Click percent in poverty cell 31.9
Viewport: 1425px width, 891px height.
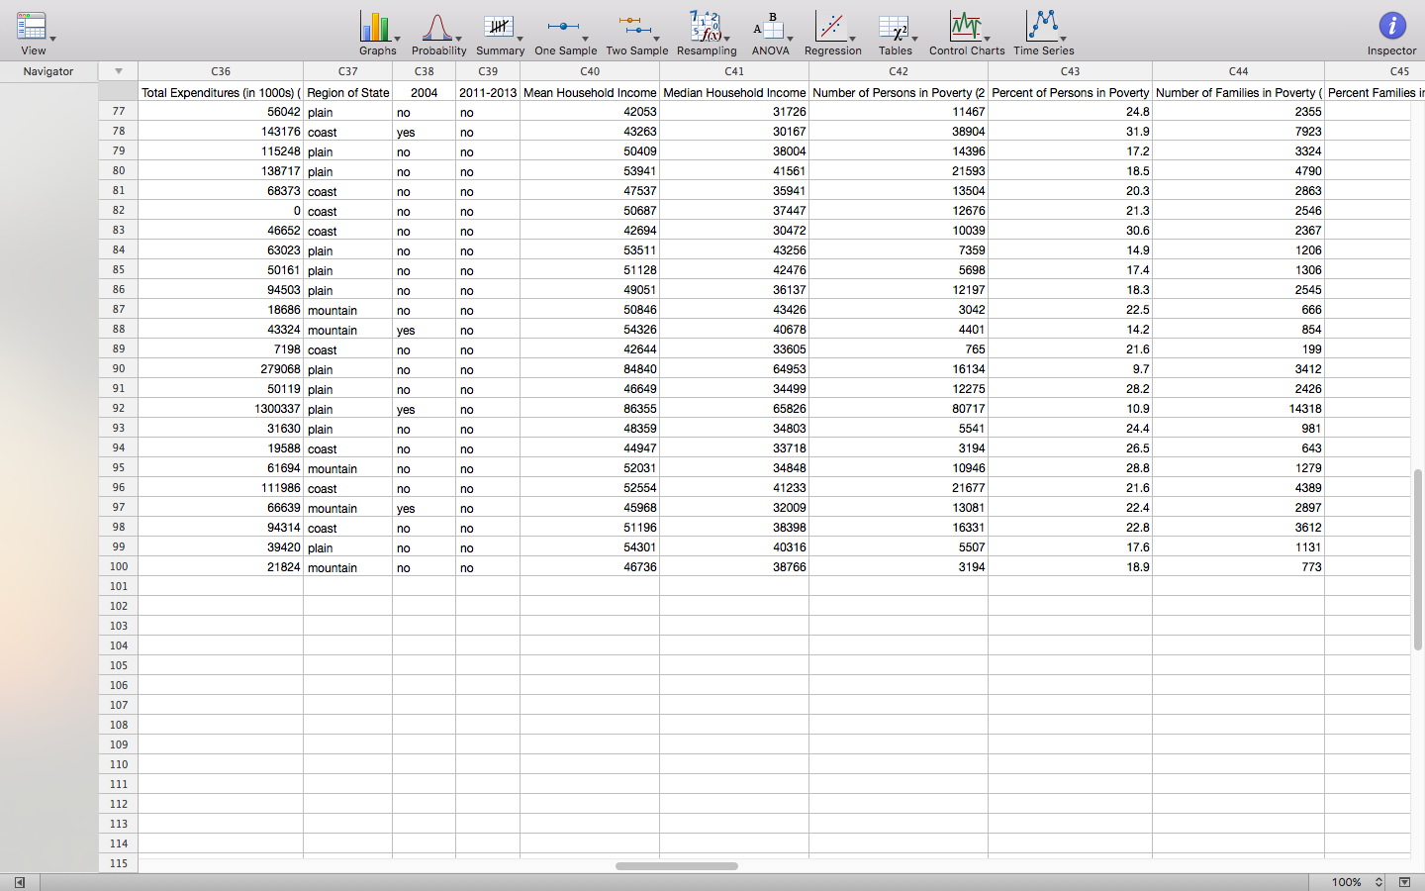[1071, 132]
